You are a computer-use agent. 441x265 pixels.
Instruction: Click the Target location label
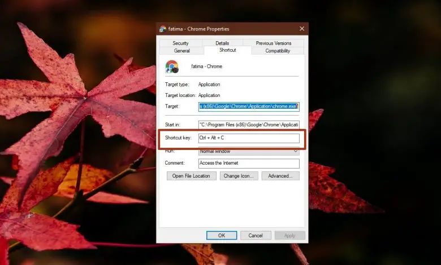pyautogui.click(x=180, y=95)
